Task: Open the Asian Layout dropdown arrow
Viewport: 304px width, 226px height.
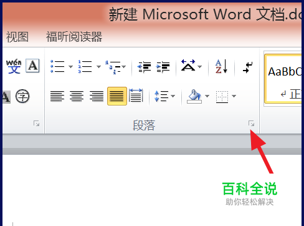Action: 199,67
